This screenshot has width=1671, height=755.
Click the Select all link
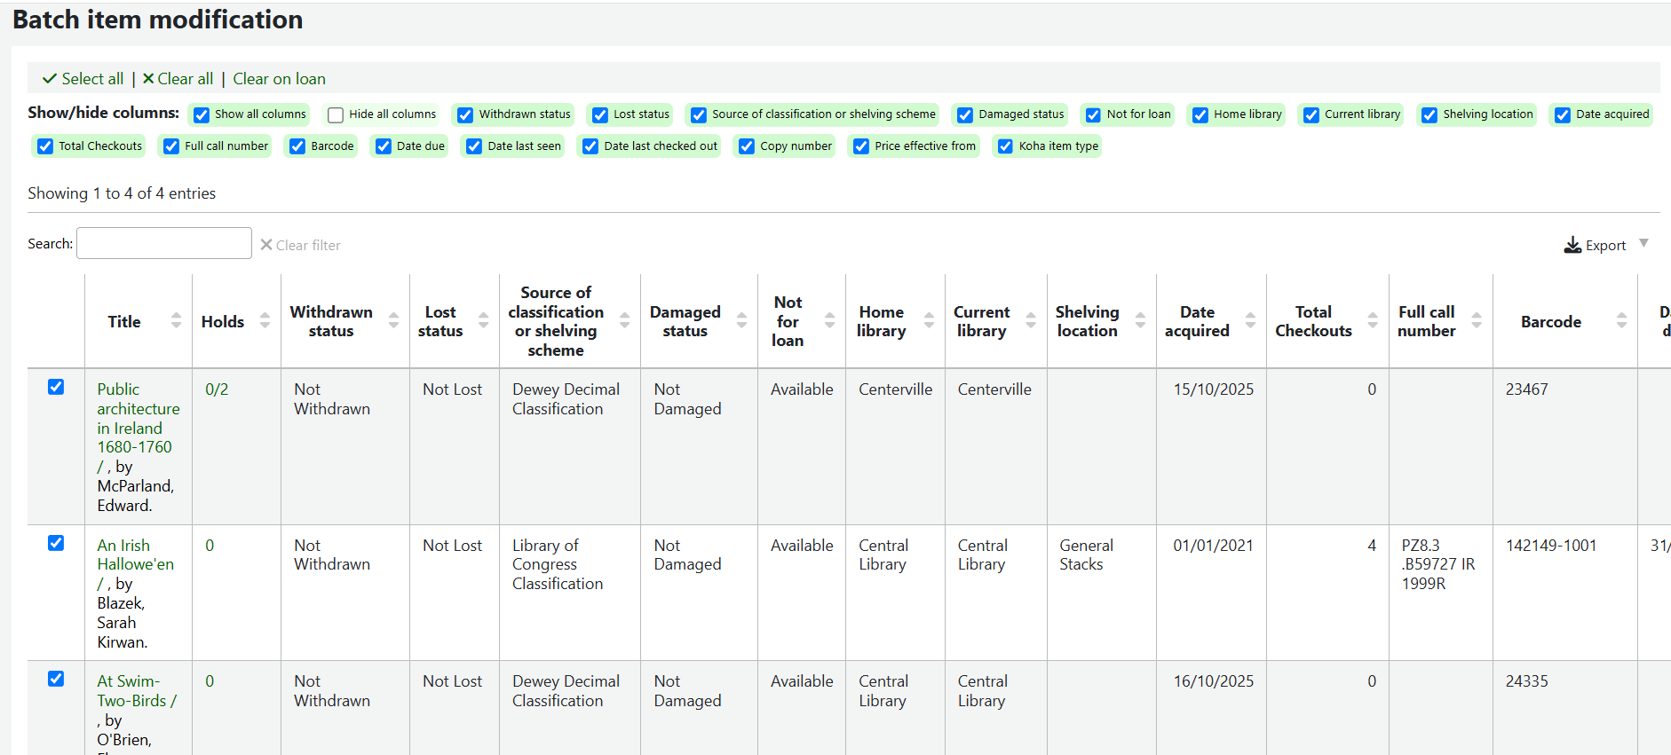pyautogui.click(x=83, y=79)
